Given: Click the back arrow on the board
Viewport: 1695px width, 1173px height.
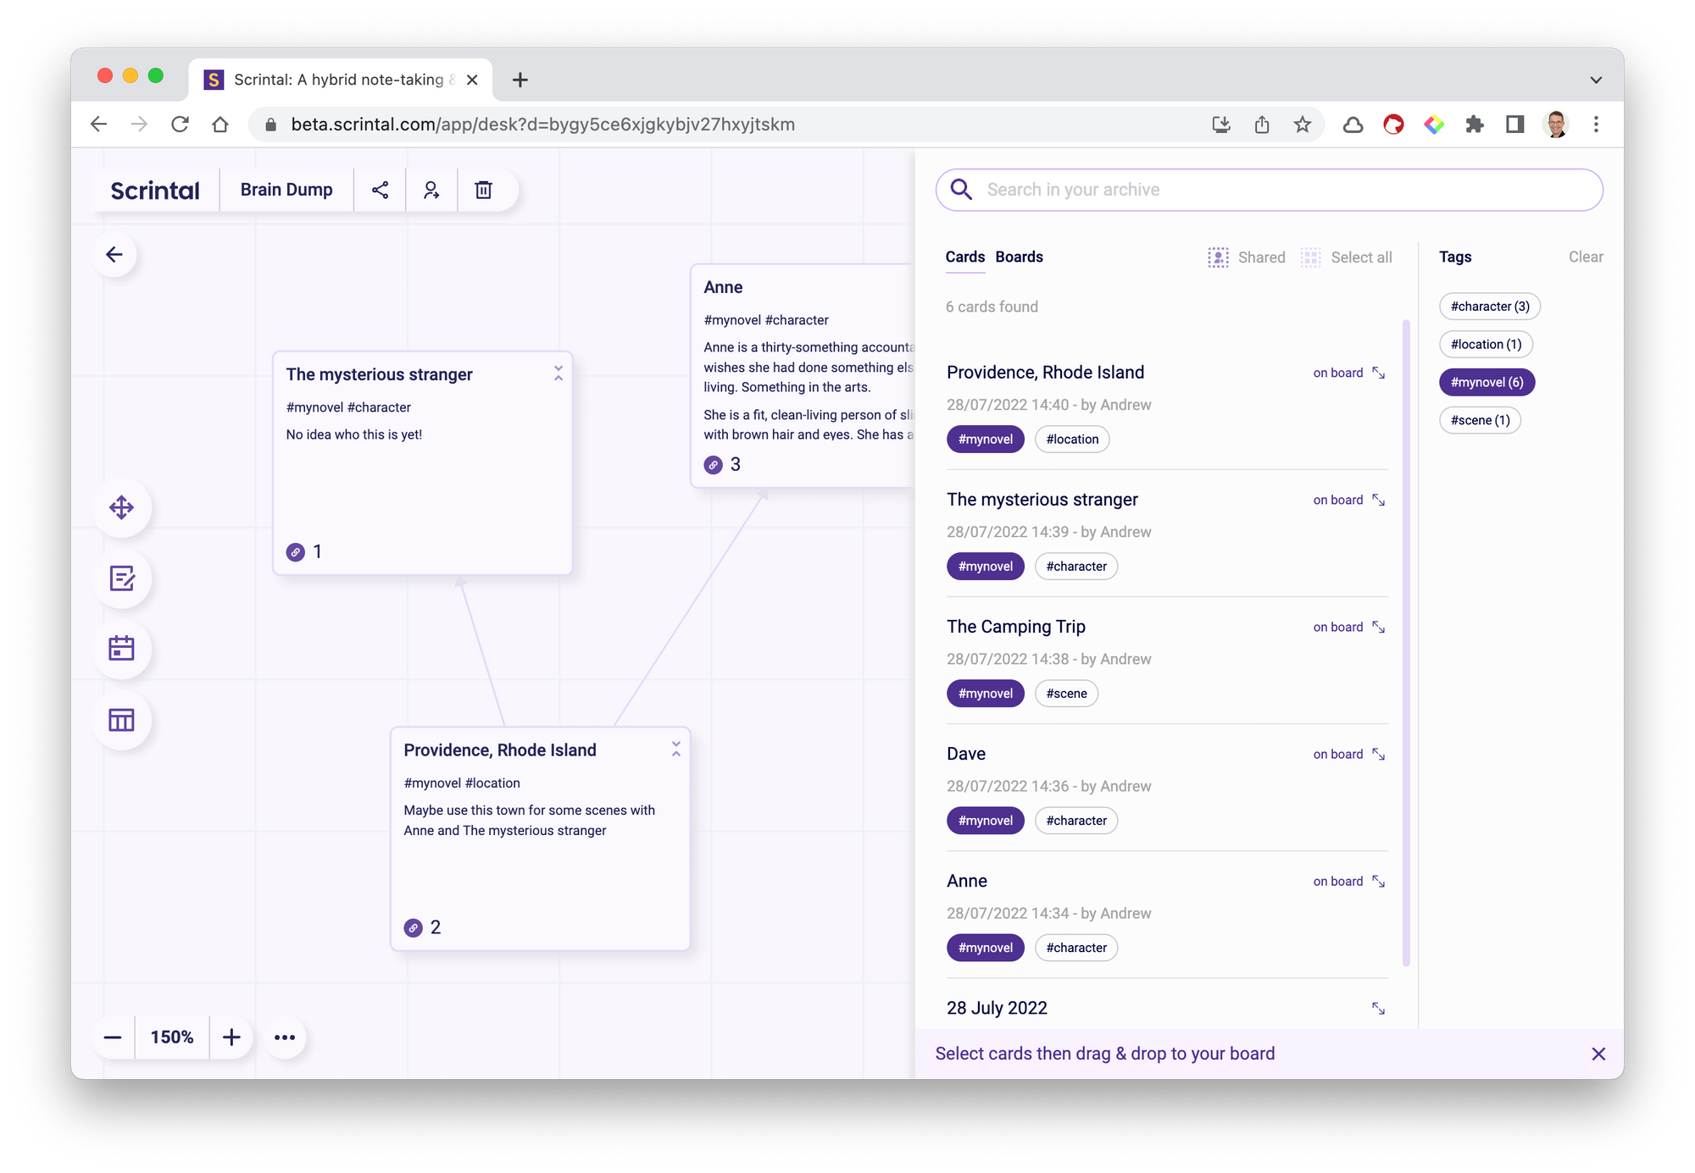Looking at the screenshot, I should point(114,255).
